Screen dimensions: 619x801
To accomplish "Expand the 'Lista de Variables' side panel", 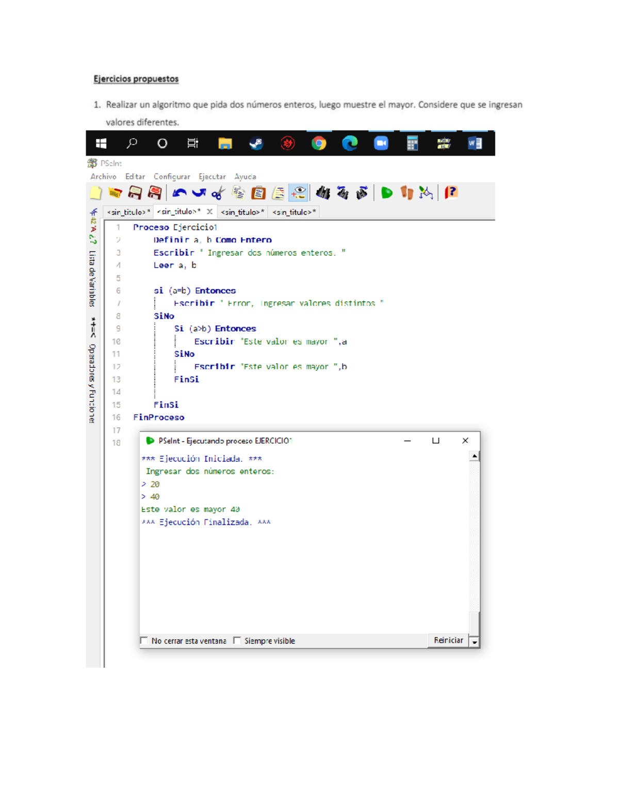I will 92,279.
